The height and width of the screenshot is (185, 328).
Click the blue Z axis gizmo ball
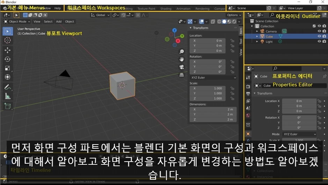174,30
